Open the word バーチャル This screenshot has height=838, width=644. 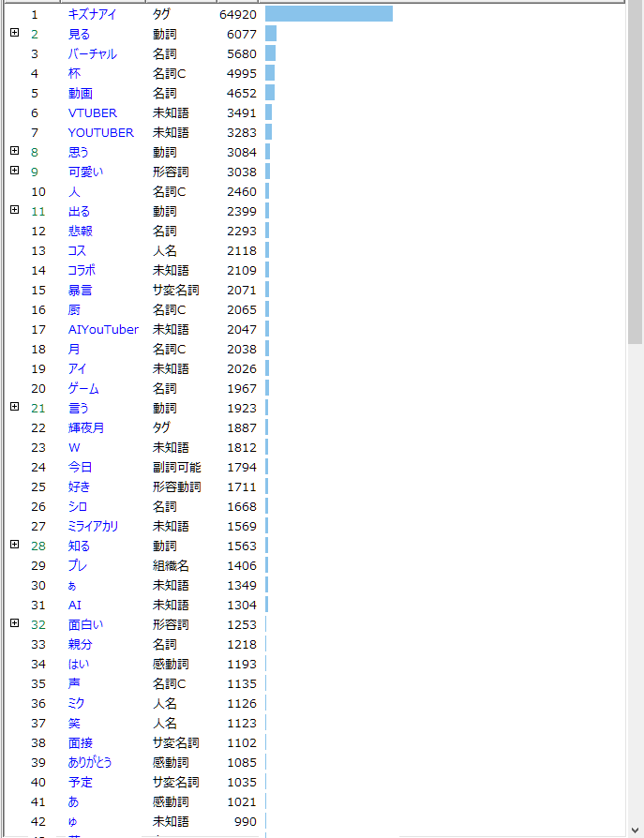93,54
